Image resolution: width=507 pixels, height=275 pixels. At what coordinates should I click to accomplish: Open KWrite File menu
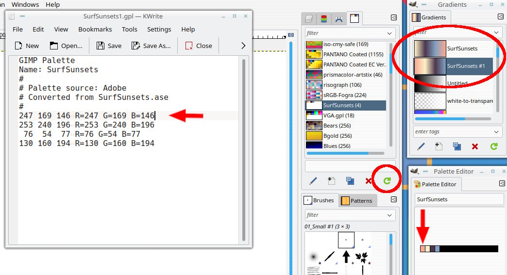17,30
